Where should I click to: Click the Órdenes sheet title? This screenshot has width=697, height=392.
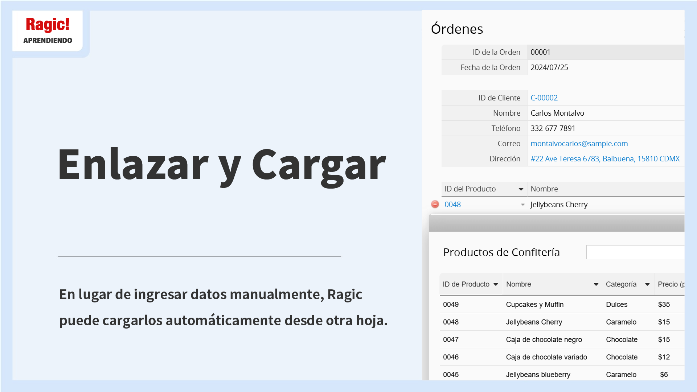[457, 29]
